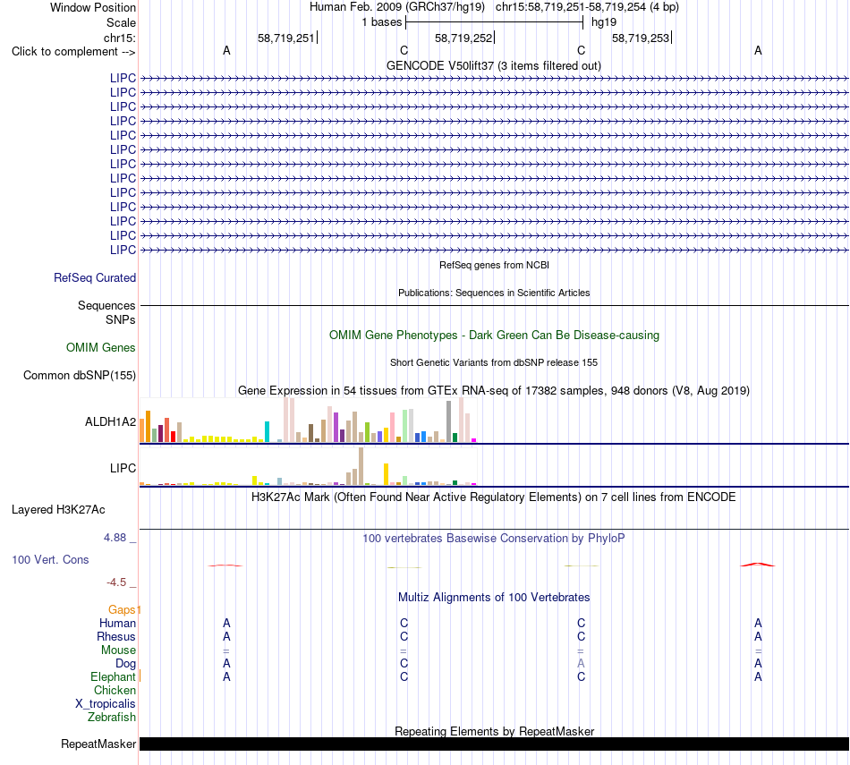The image size is (850, 765).
Task: Click the -4.5 PhyloP lower limit value
Action: (116, 582)
